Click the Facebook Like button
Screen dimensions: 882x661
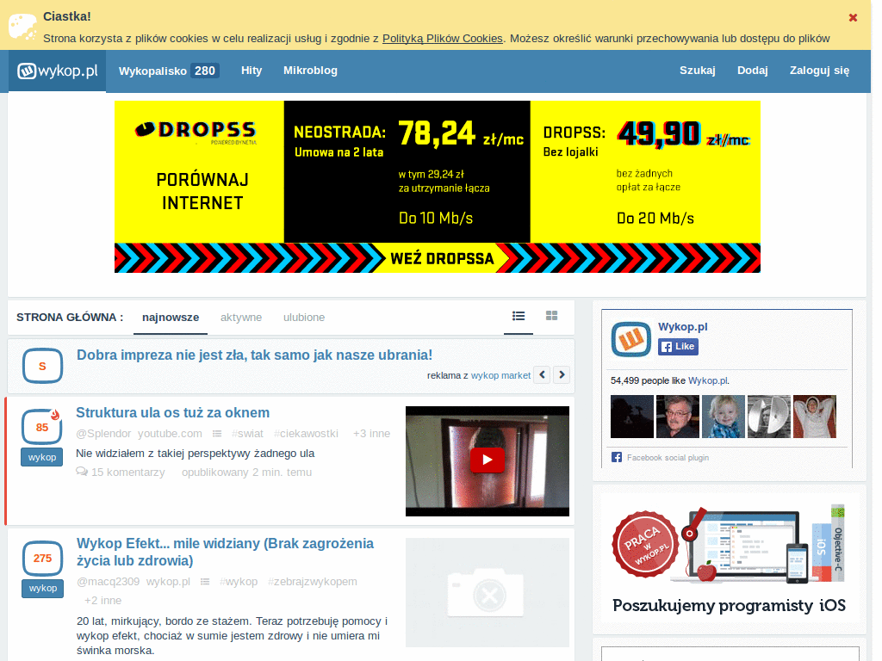pos(679,347)
